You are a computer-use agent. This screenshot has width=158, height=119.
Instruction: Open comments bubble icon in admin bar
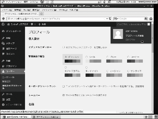coord(32,24)
